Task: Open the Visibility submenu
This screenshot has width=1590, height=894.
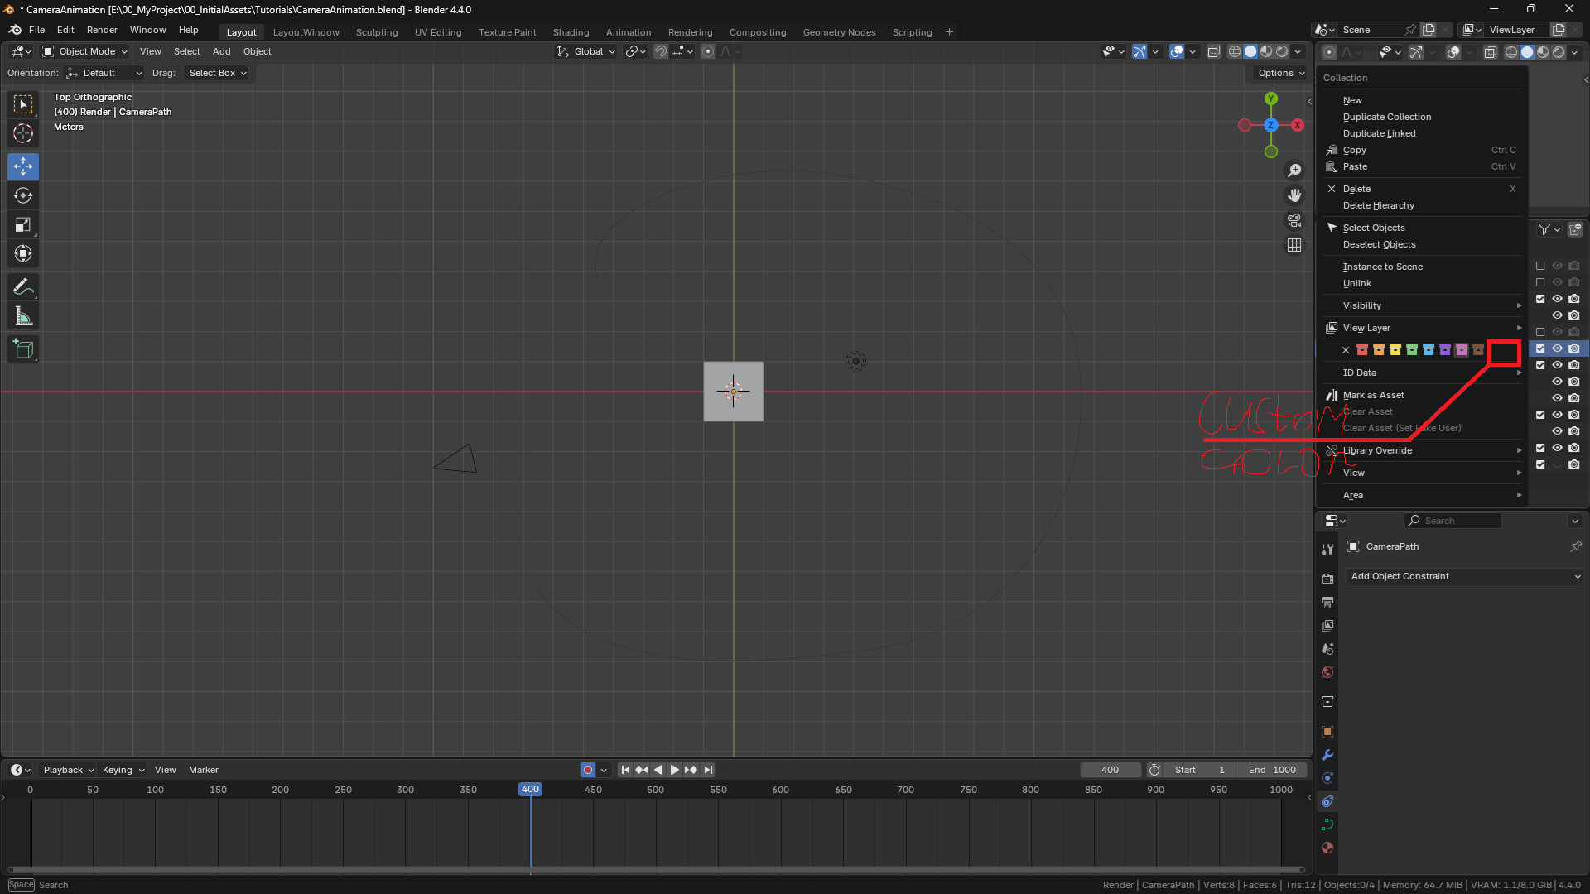Action: (x=1421, y=305)
